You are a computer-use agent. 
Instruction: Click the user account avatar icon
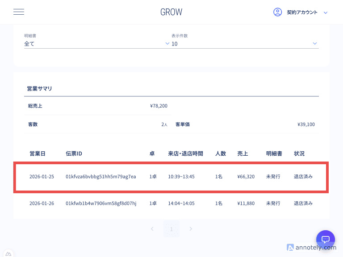[277, 12]
